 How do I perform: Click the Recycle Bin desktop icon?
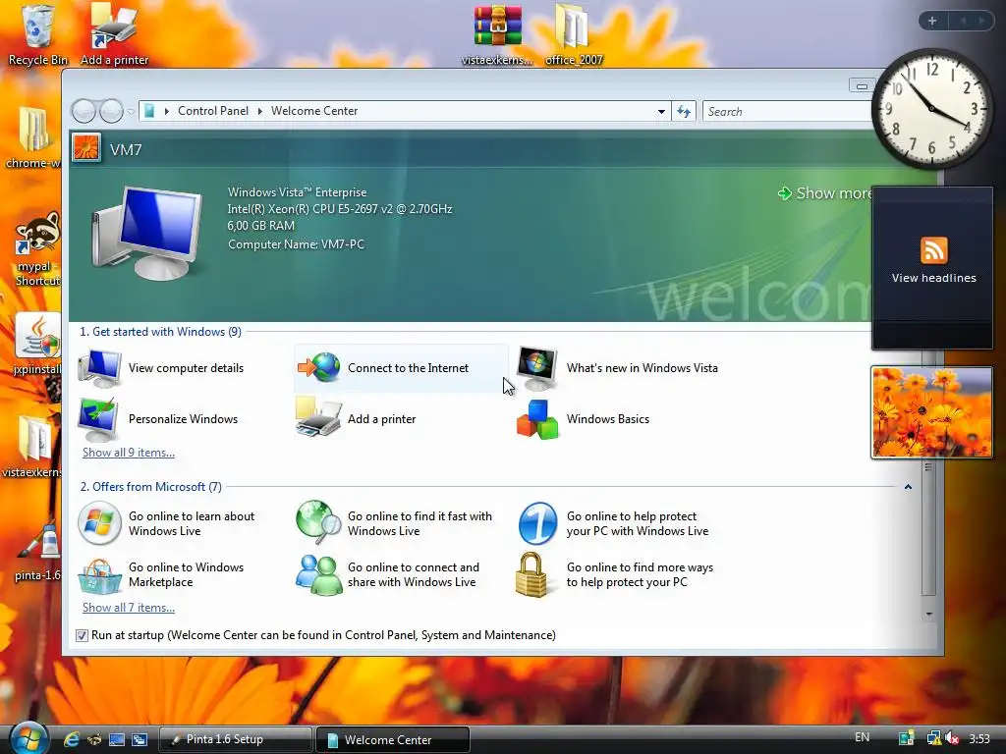click(37, 35)
